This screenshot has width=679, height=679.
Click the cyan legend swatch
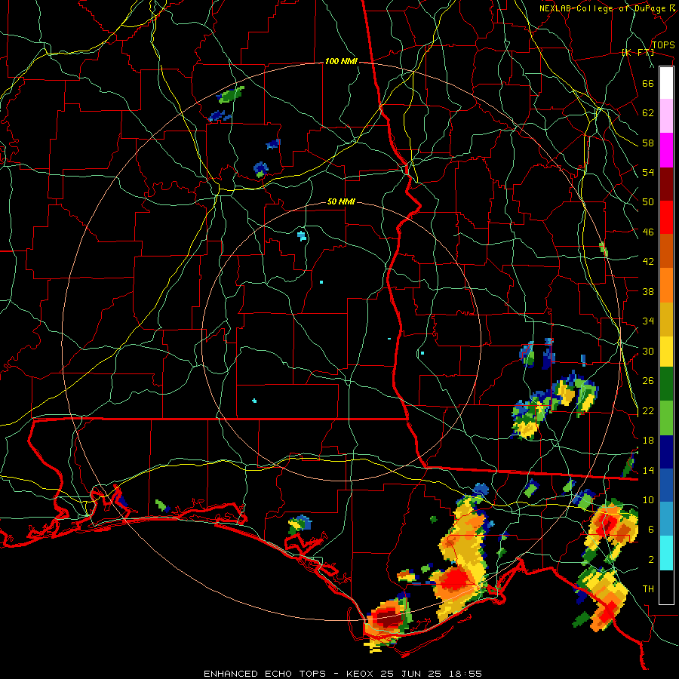(666, 553)
